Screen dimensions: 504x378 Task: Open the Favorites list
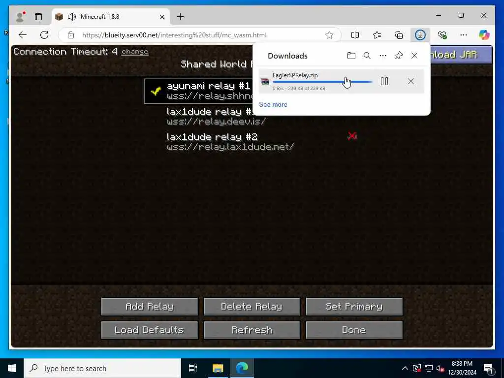pyautogui.click(x=377, y=35)
